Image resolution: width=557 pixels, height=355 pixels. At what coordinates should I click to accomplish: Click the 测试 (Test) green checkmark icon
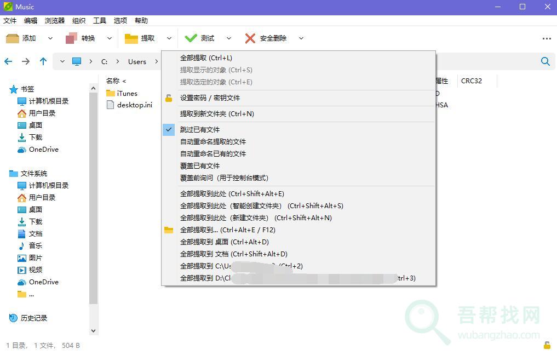coord(191,38)
